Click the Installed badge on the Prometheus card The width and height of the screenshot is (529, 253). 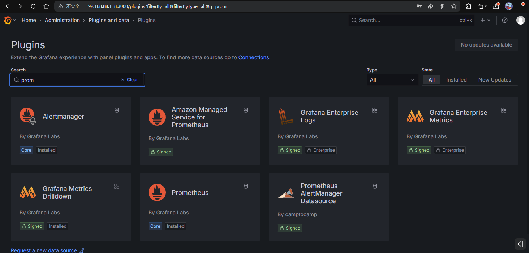pyautogui.click(x=176, y=226)
